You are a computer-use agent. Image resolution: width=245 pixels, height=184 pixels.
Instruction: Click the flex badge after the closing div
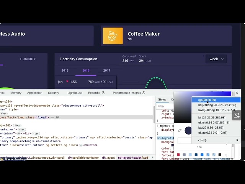36,133
